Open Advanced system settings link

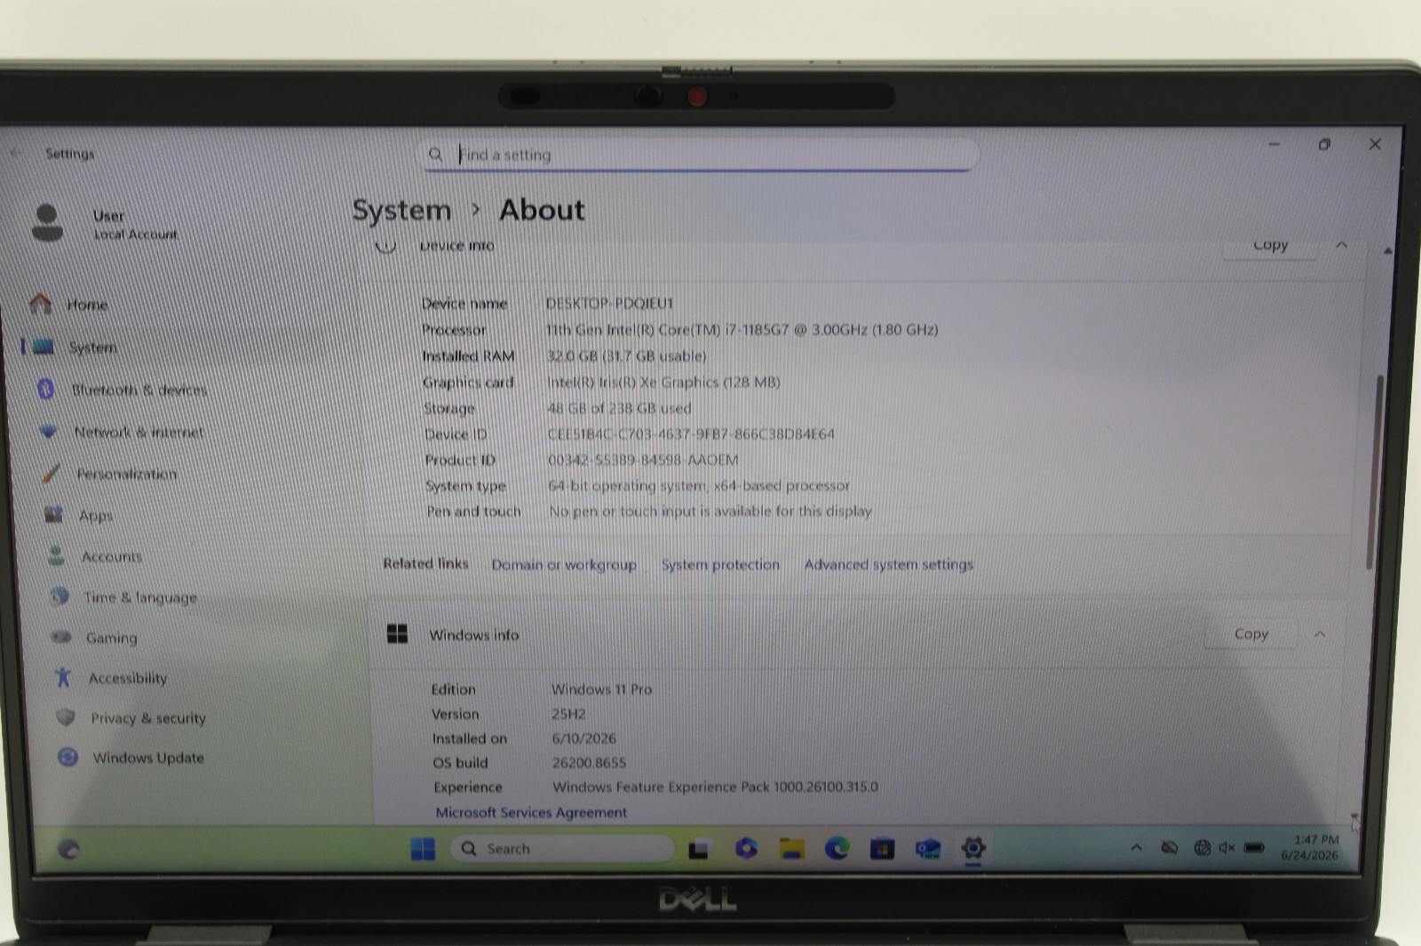pyautogui.click(x=888, y=564)
